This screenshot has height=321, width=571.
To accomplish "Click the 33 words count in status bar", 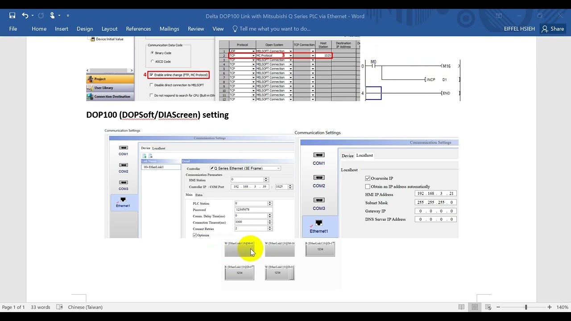I will tap(41, 307).
